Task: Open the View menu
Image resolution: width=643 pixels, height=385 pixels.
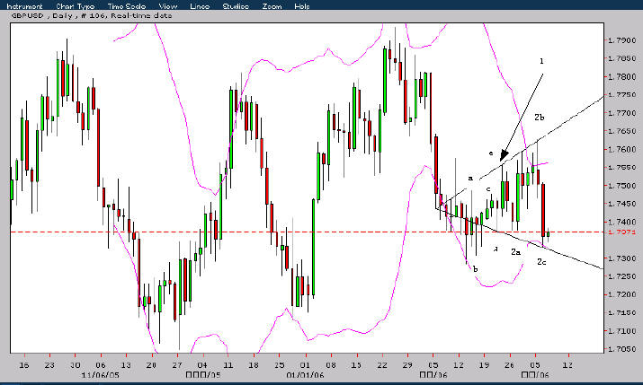Action: [x=168, y=6]
